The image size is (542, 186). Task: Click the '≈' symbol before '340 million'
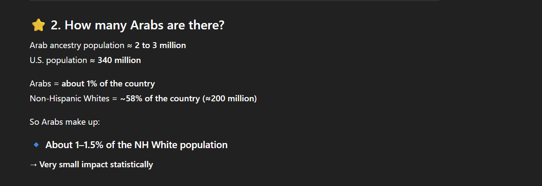[92, 60]
